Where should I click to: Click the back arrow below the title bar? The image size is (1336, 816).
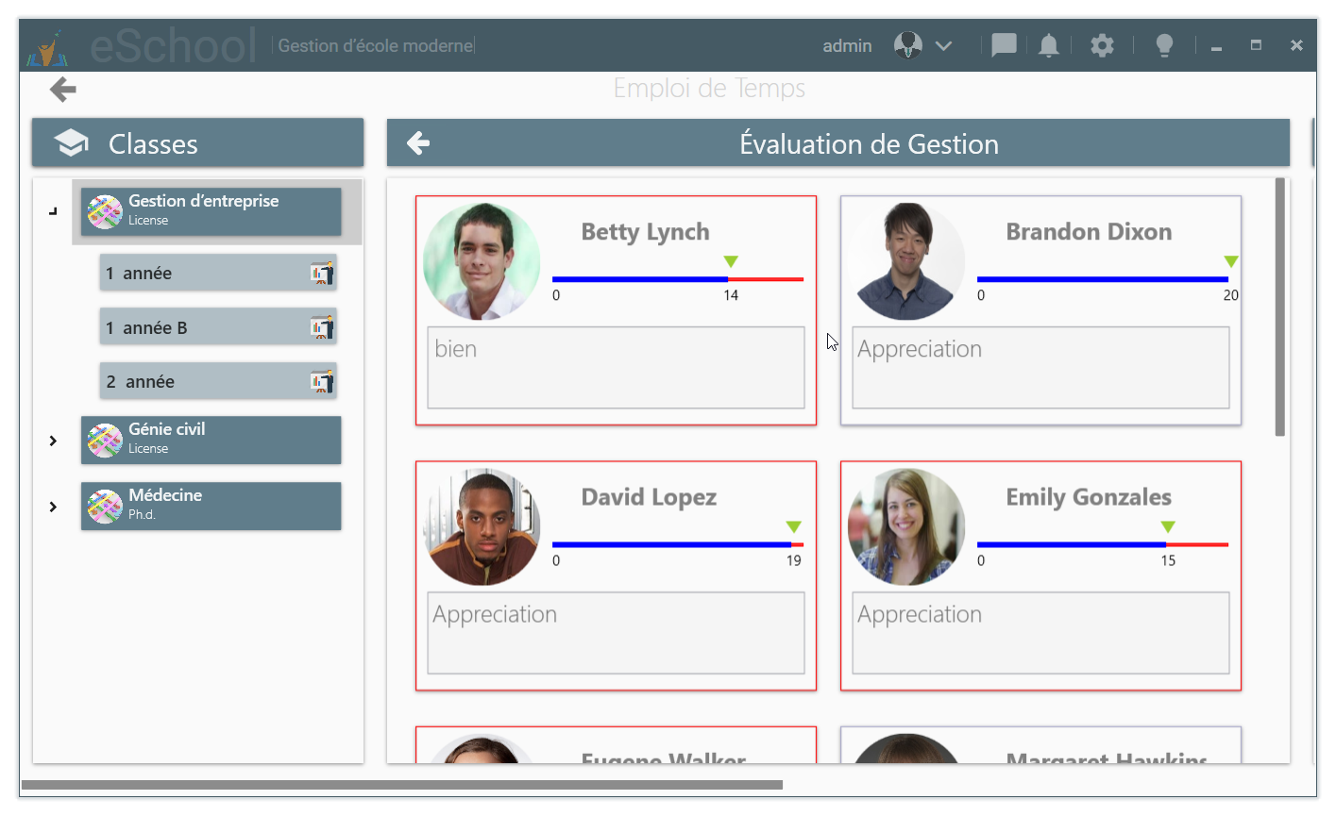[62, 89]
